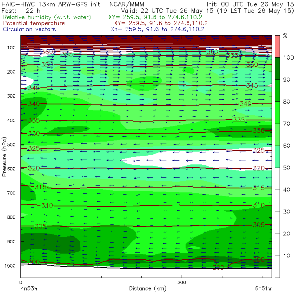Click the '60' colorbar tick label

286,146
